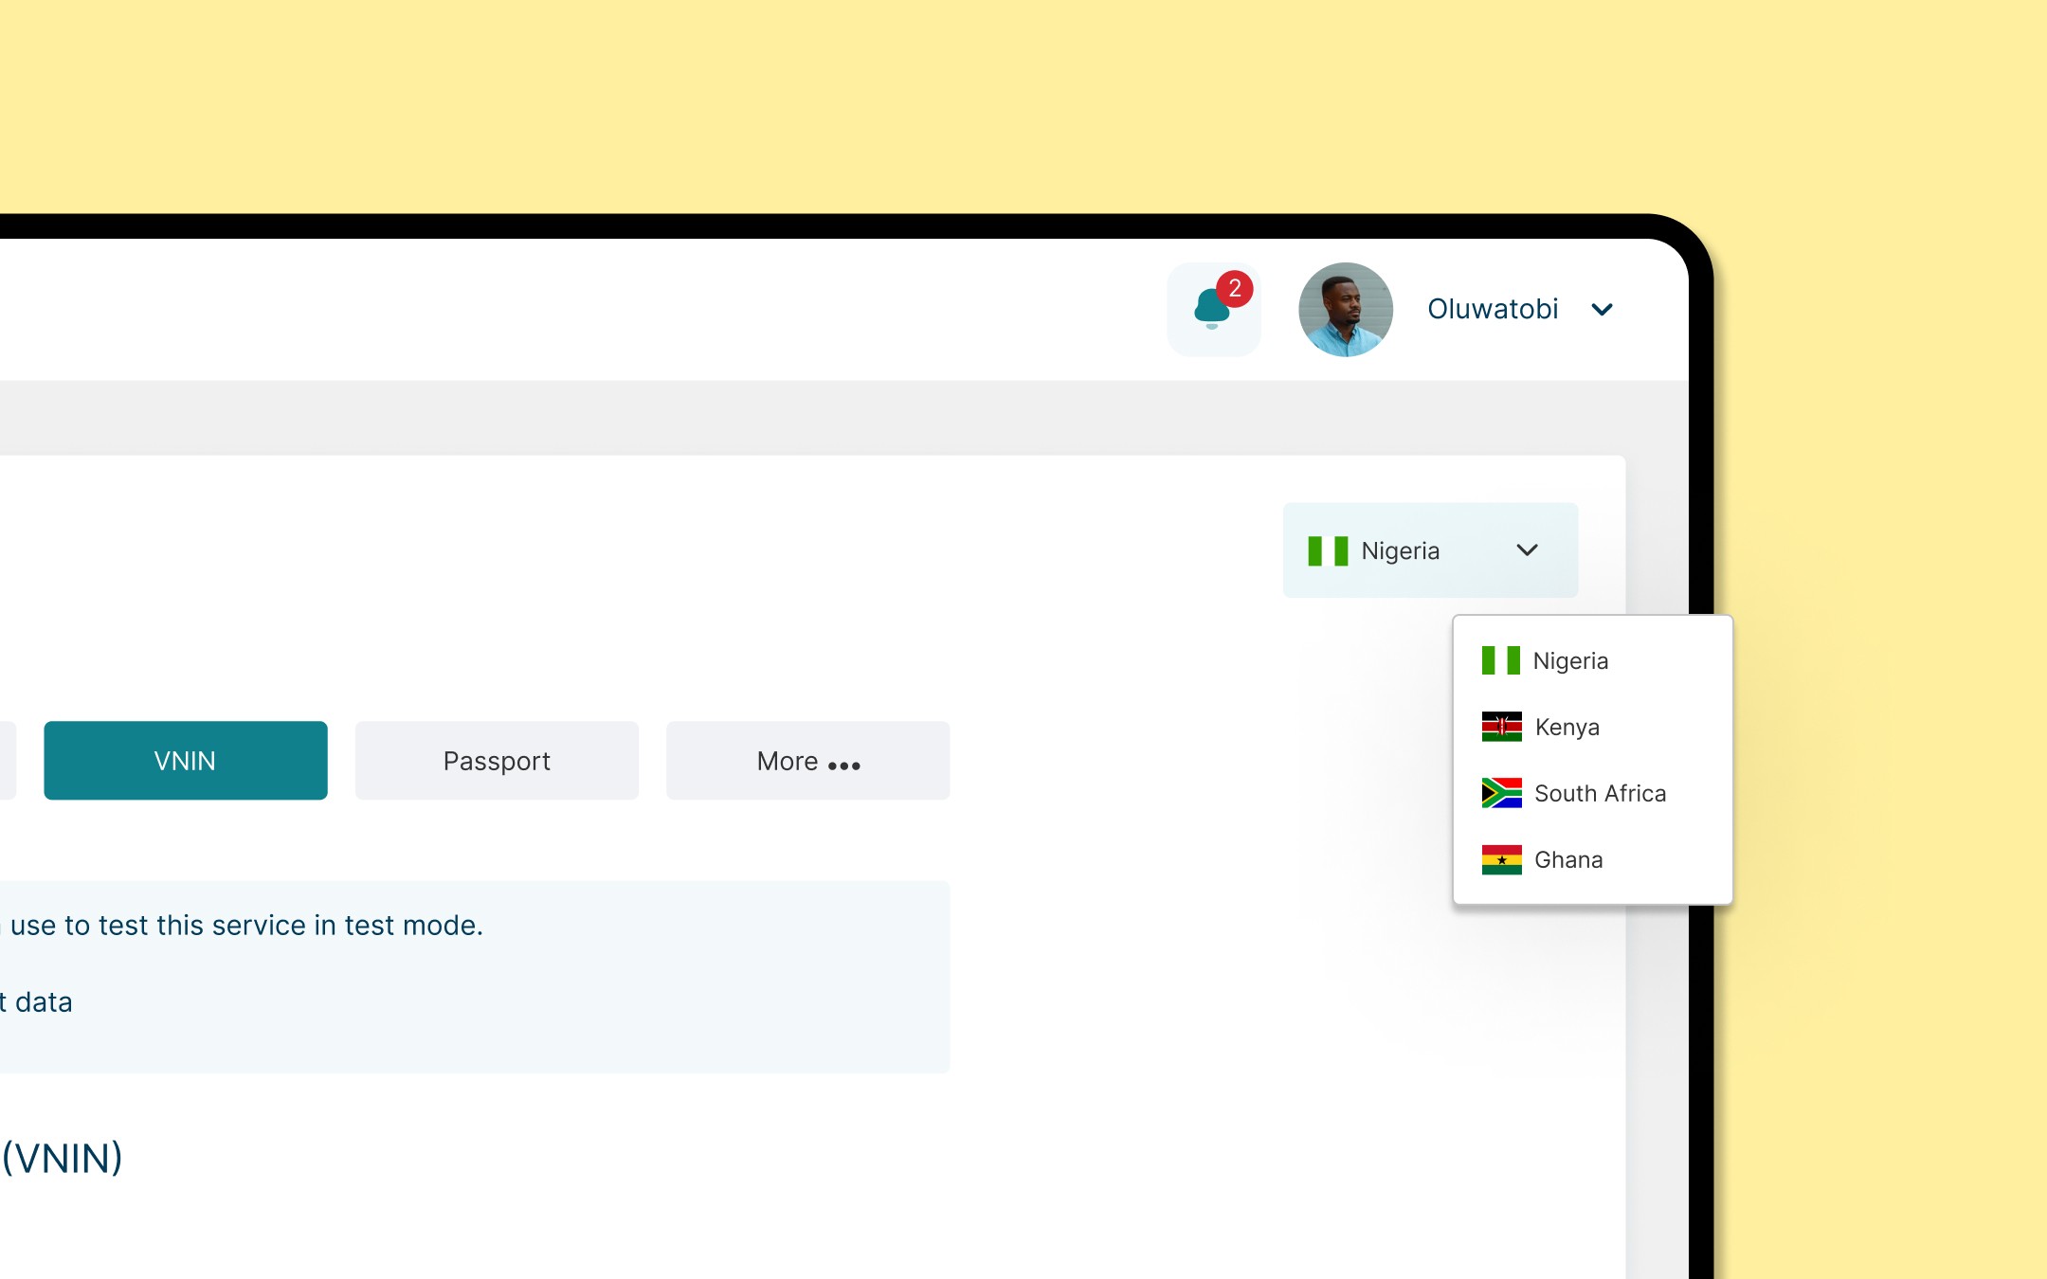The width and height of the screenshot is (2047, 1279).
Task: Select Nigeria from country dropdown
Action: (x=1571, y=658)
